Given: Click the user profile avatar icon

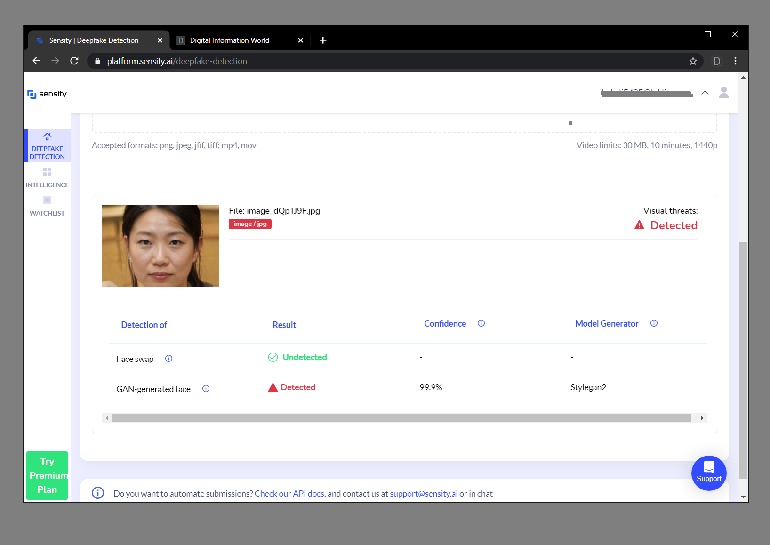Looking at the screenshot, I should 723,93.
